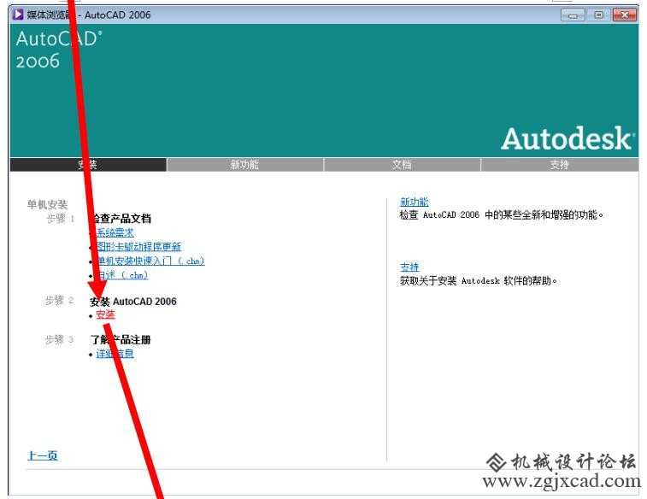
Task: Open the 支持 link in right panel
Action: point(409,267)
